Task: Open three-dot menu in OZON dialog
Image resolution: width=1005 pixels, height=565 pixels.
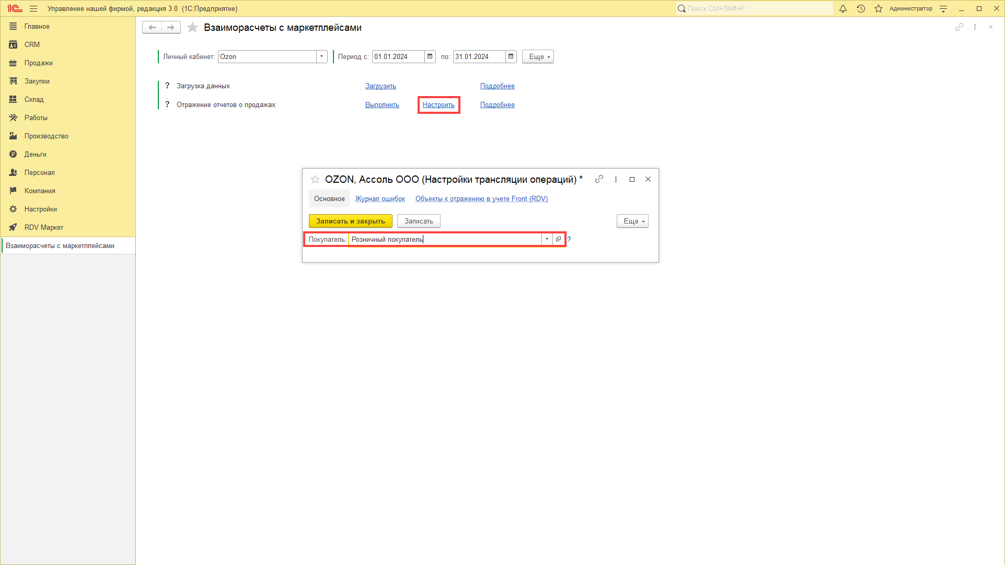Action: click(616, 179)
